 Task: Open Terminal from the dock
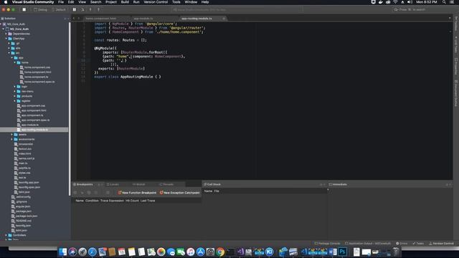230,252
